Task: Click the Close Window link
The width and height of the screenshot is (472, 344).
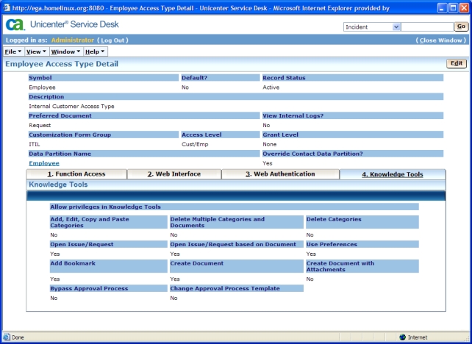Action: 441,40
